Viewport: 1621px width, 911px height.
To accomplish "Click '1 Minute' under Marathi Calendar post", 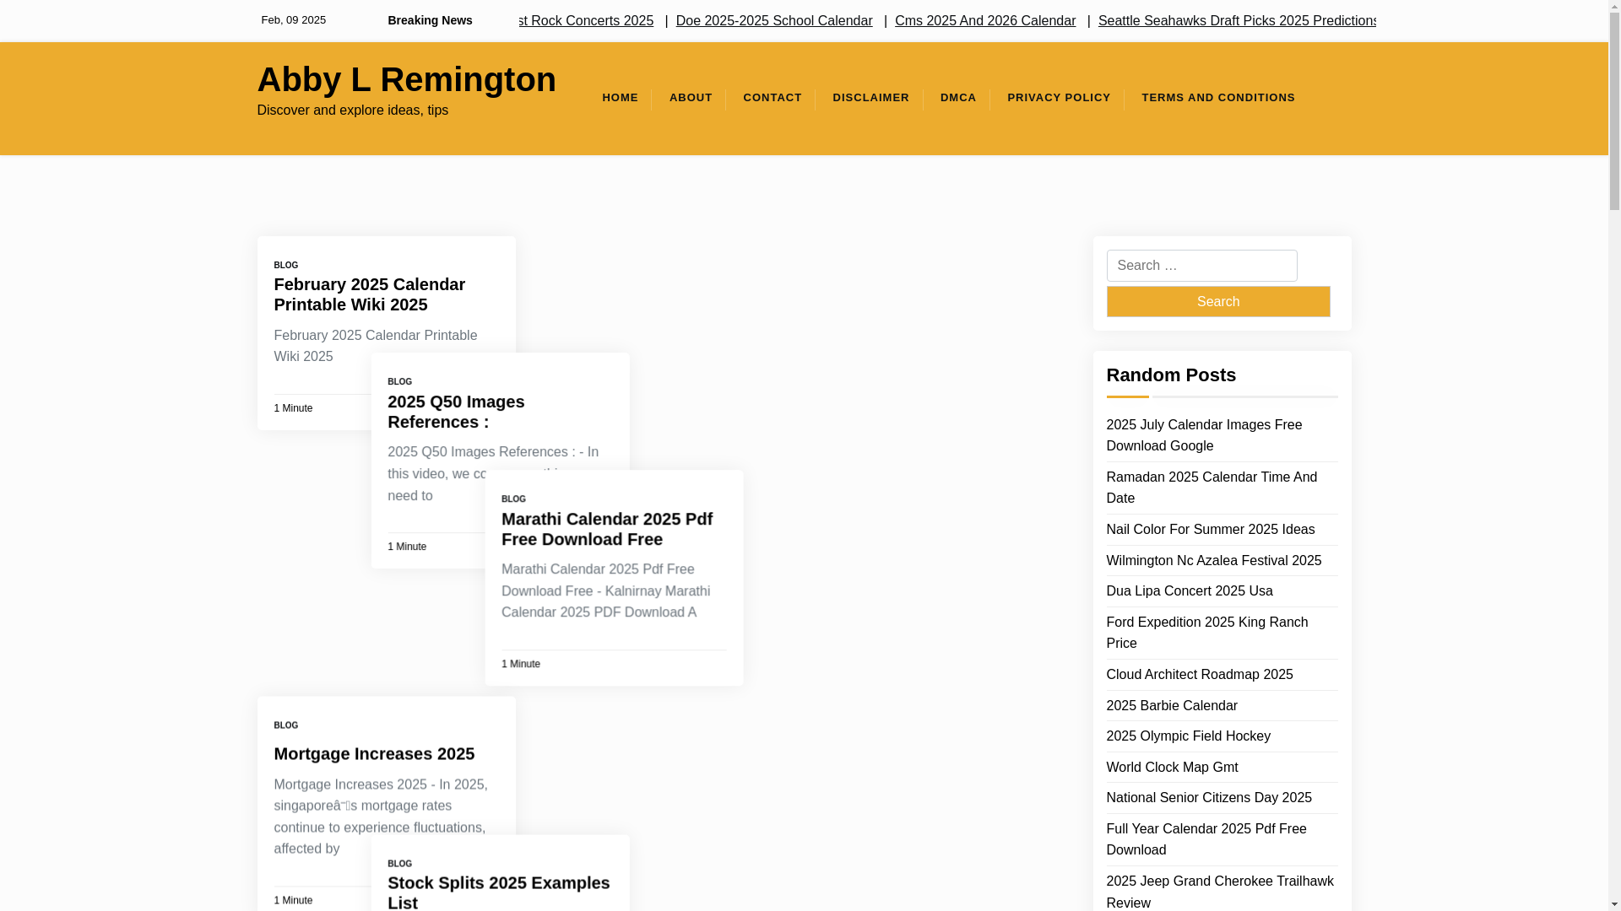I will tap(521, 664).
